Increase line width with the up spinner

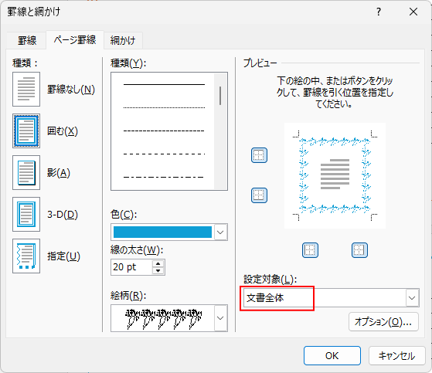click(158, 263)
